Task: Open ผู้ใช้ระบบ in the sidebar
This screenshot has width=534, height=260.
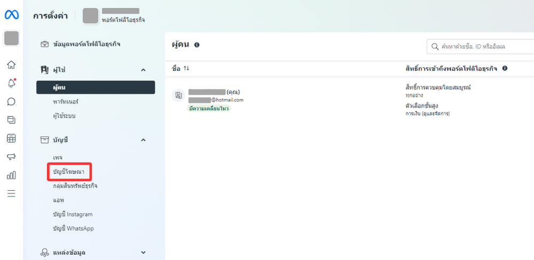Action: (x=65, y=116)
